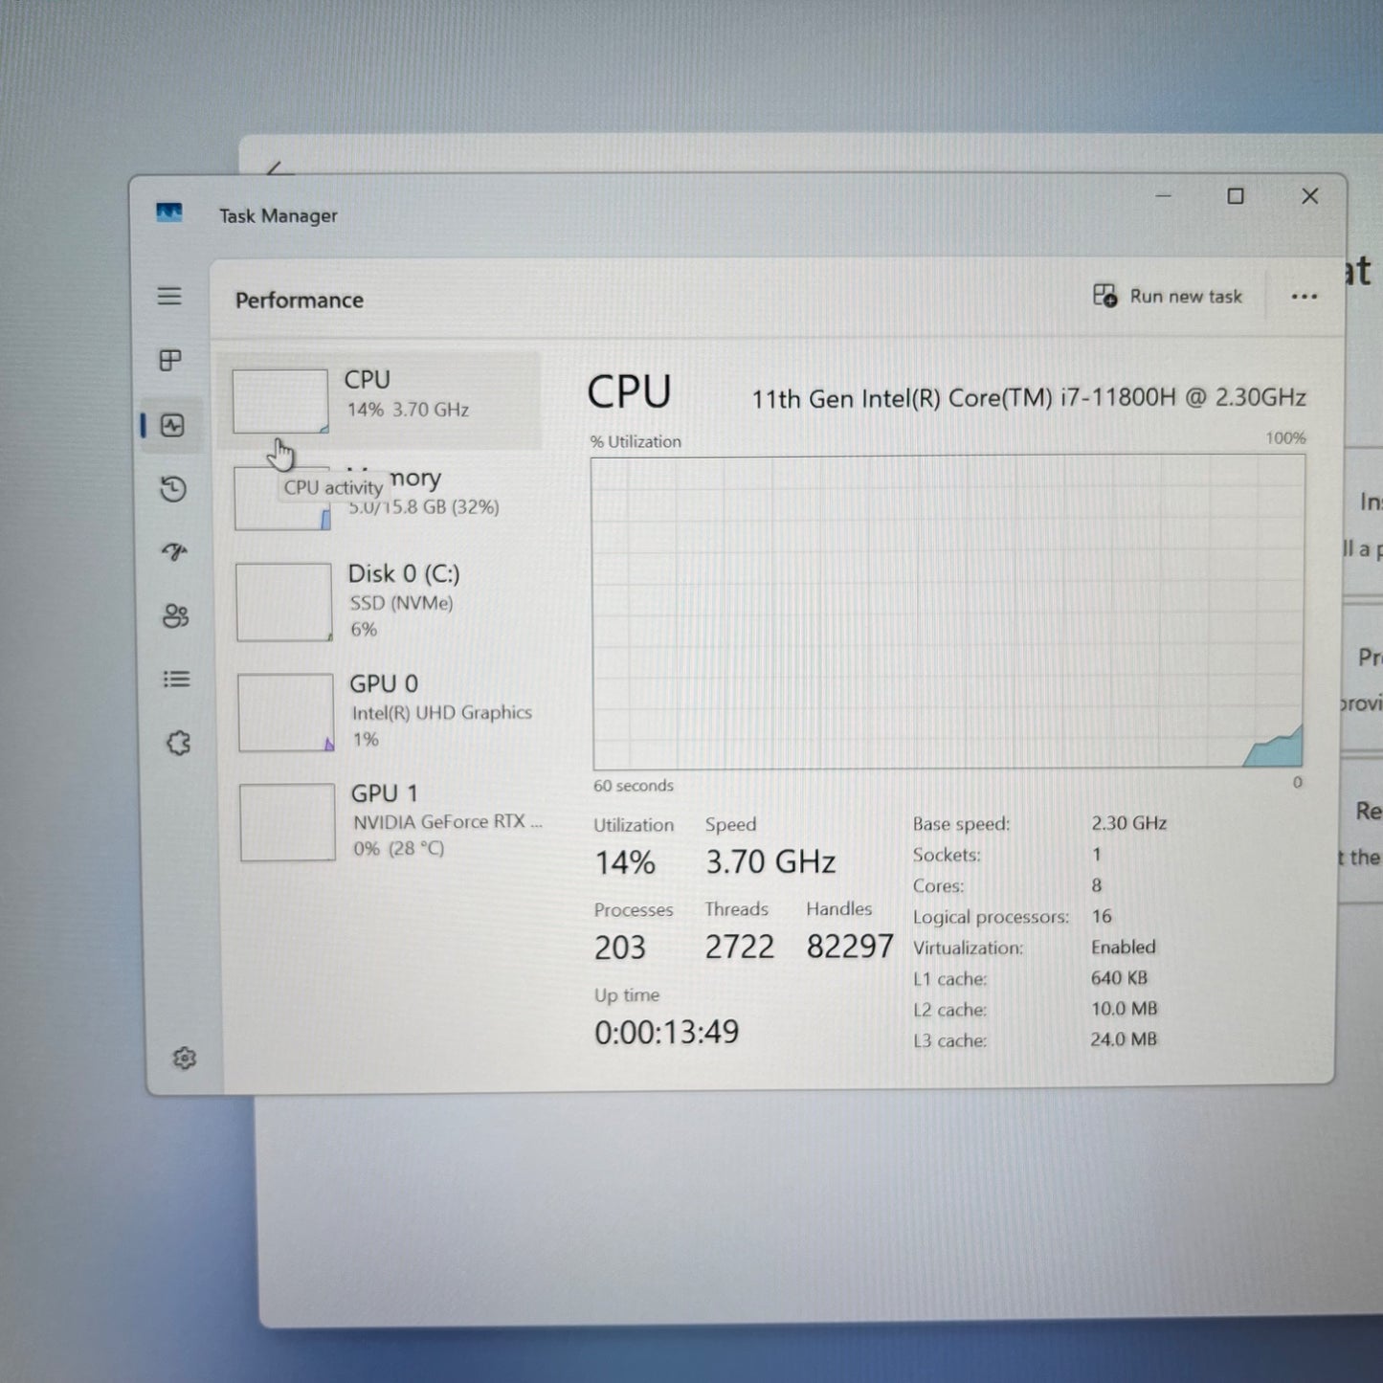Click the L3 cache value 24.0 MB
The height and width of the screenshot is (1383, 1383).
click(x=1124, y=1038)
